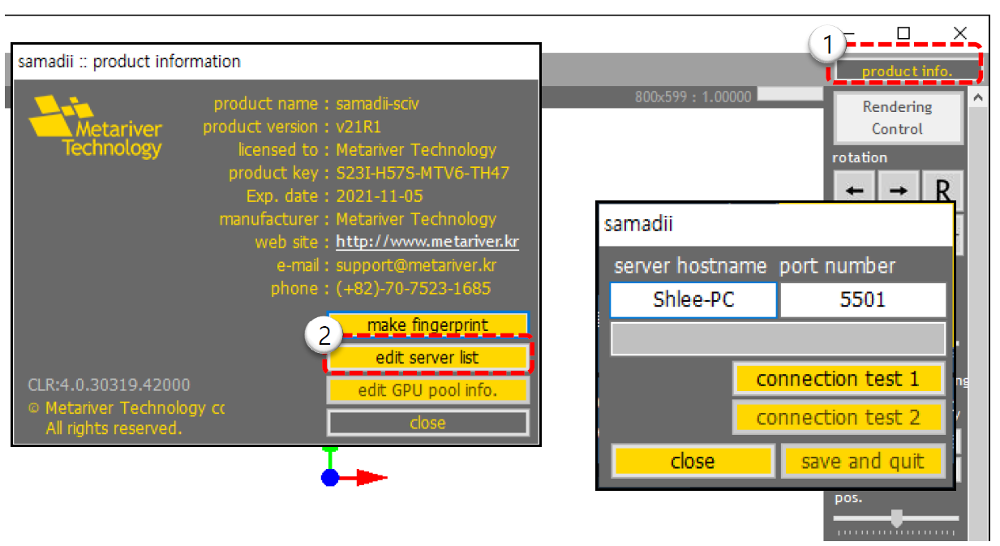Rotate the view left using the arrow icon
Screen dimensions: 1000x546
[853, 189]
